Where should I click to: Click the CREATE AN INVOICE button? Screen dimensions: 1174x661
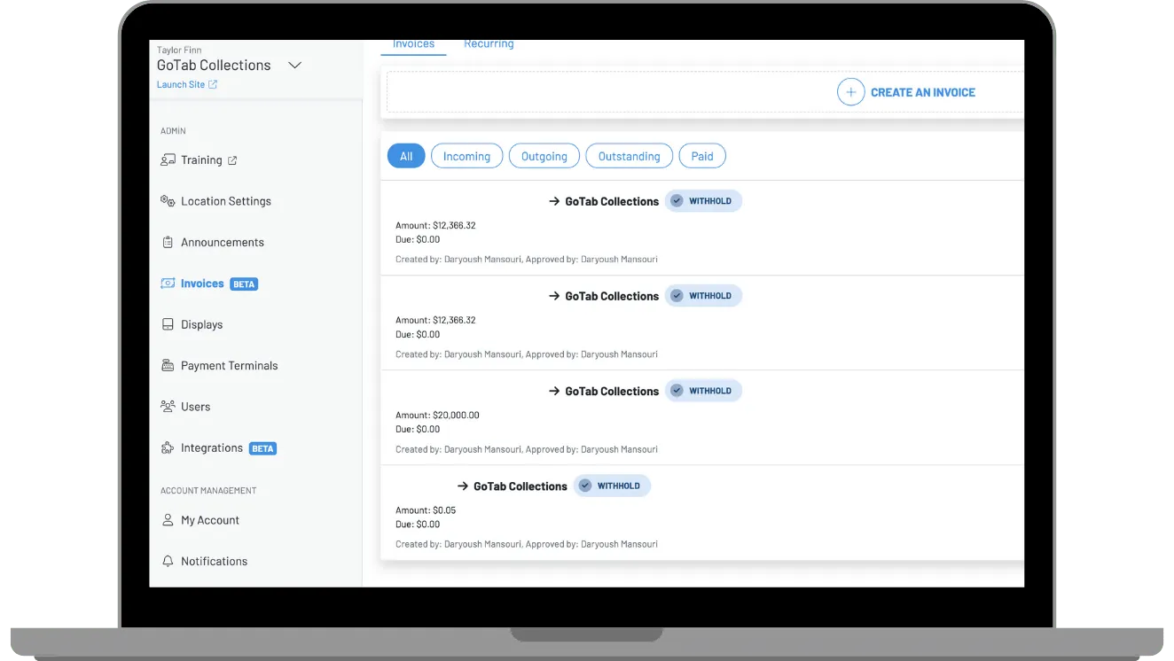(x=906, y=92)
